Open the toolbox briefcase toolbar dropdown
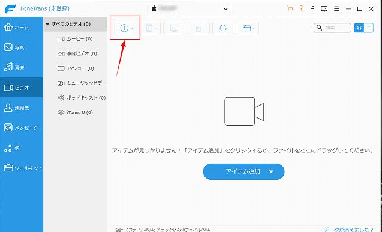 point(248,28)
